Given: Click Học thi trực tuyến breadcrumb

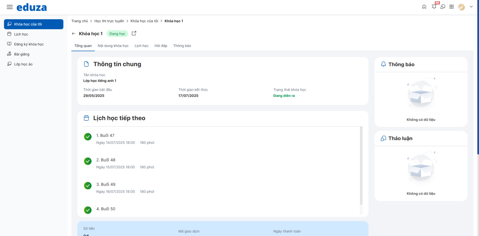Looking at the screenshot, I should pyautogui.click(x=109, y=21).
